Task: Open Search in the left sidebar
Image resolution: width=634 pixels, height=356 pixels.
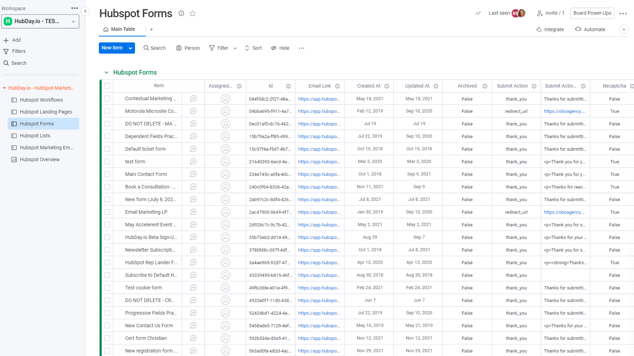Action: [15, 63]
